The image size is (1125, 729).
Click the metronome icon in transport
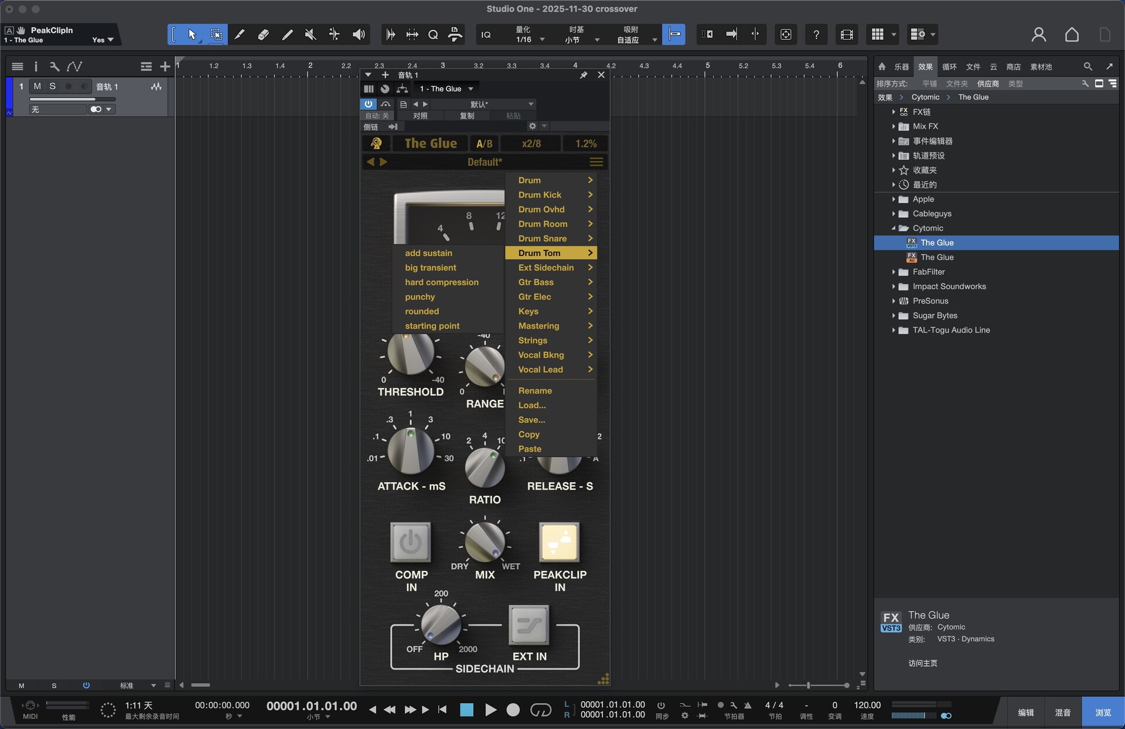748,705
